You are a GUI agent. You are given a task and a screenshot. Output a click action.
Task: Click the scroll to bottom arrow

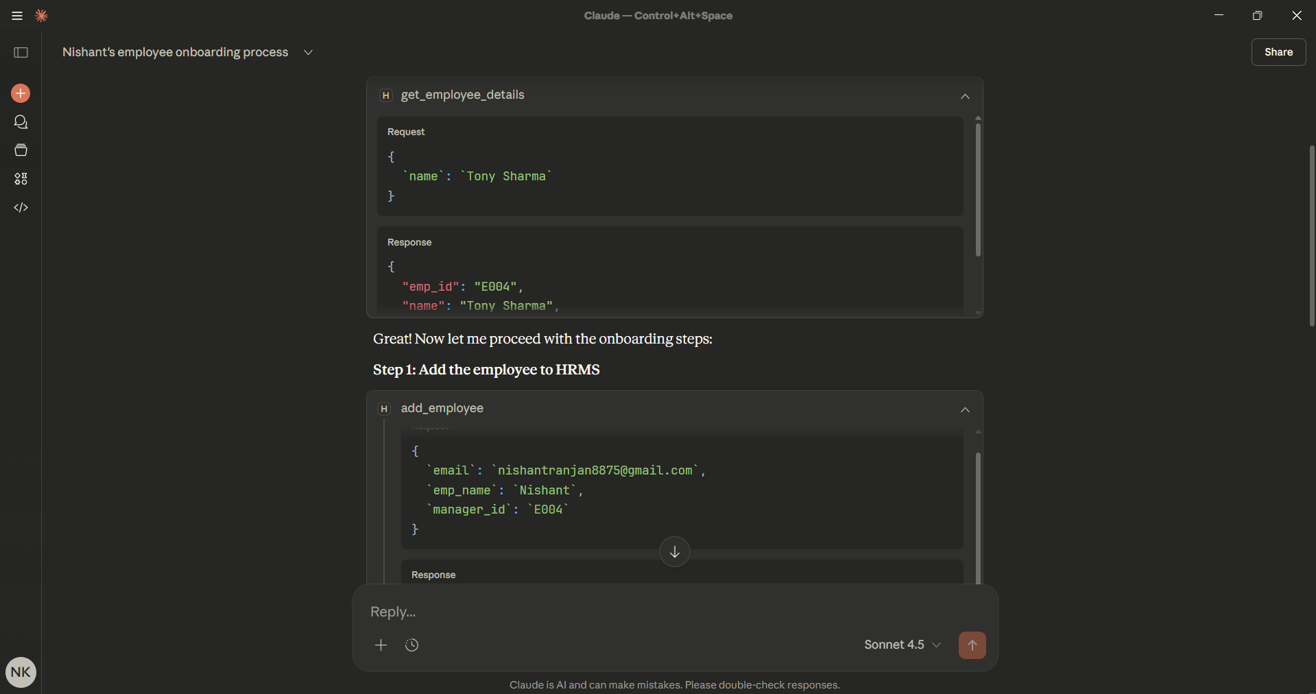pyautogui.click(x=675, y=552)
